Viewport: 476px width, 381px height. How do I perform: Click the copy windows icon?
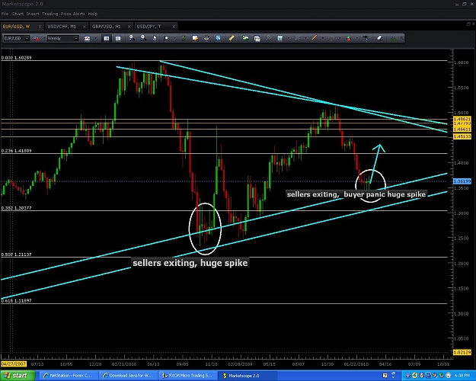click(257, 38)
